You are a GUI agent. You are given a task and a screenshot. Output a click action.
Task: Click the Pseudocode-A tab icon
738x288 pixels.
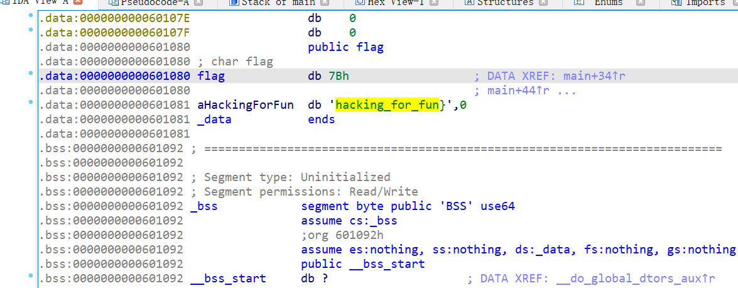[x=113, y=3]
